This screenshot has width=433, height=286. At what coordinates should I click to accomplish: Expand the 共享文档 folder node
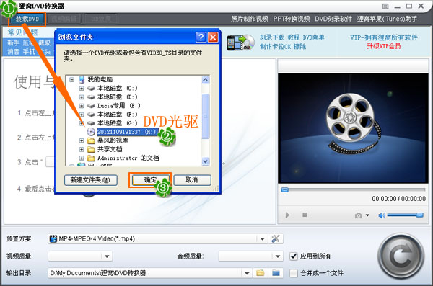pyautogui.click(x=82, y=149)
